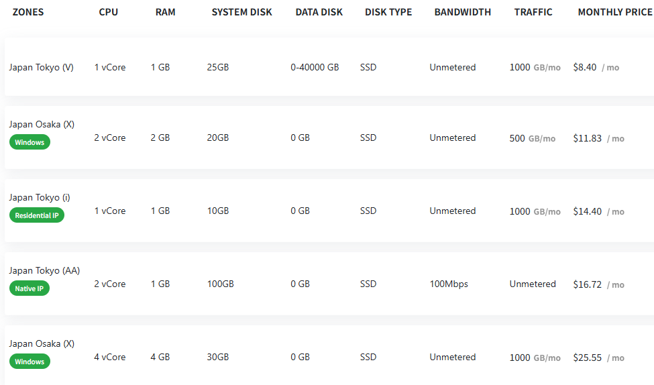The width and height of the screenshot is (654, 385).
Task: Click the DATA DISK column header
Action: coord(319,12)
